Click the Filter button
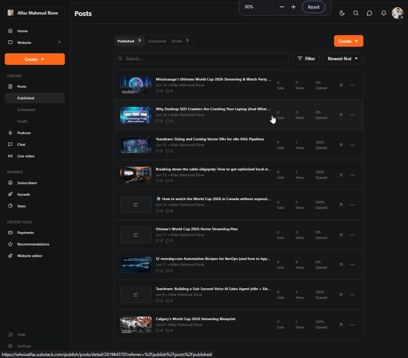 click(306, 59)
